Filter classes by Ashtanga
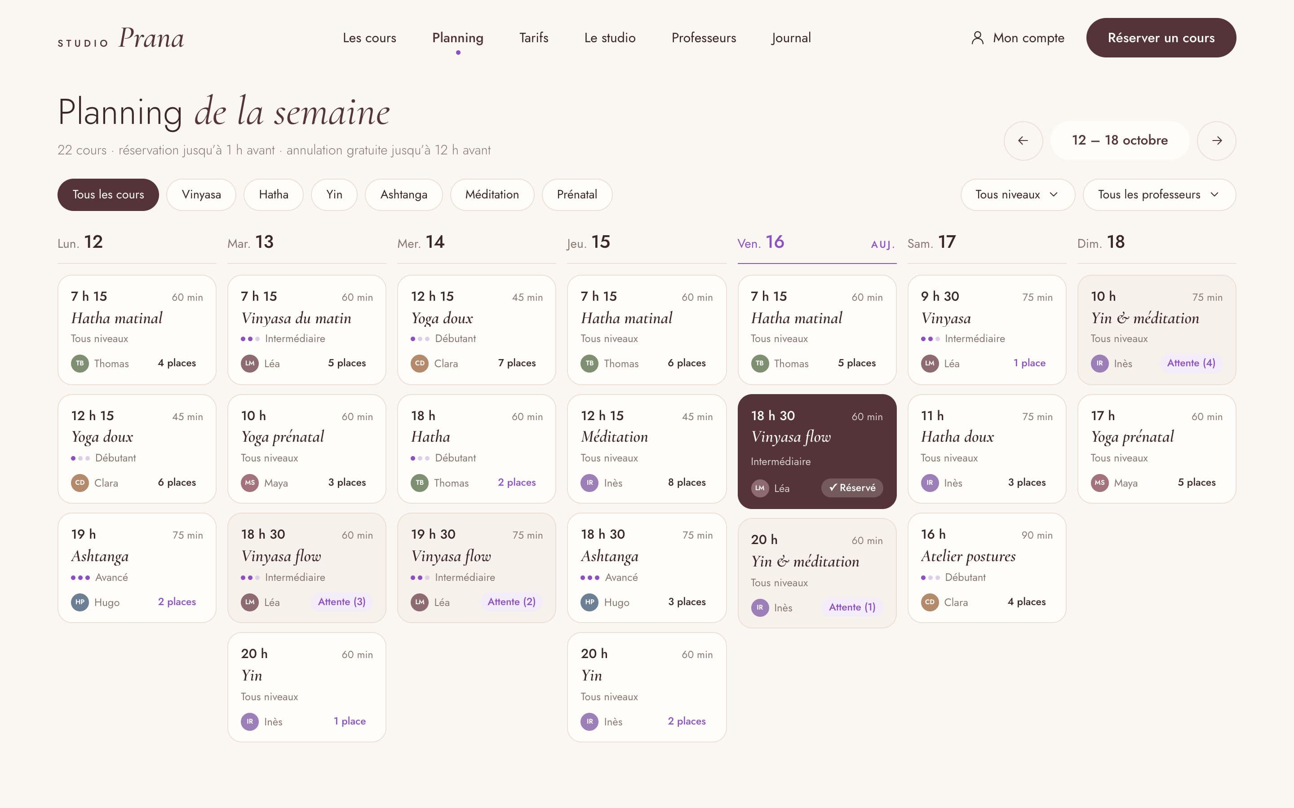 tap(404, 194)
